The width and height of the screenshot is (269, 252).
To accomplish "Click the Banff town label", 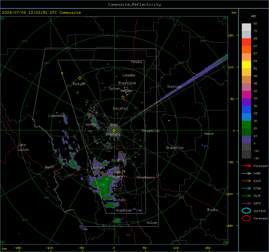I will (49, 167).
